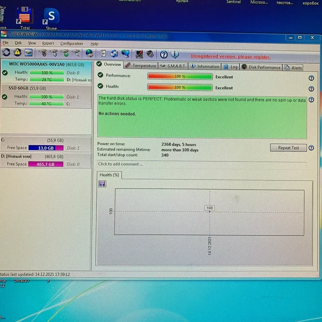Click the Refresh circular arrows toolbar icon
Image resolution: width=322 pixels, height=322 pixels.
pyautogui.click(x=6, y=52)
